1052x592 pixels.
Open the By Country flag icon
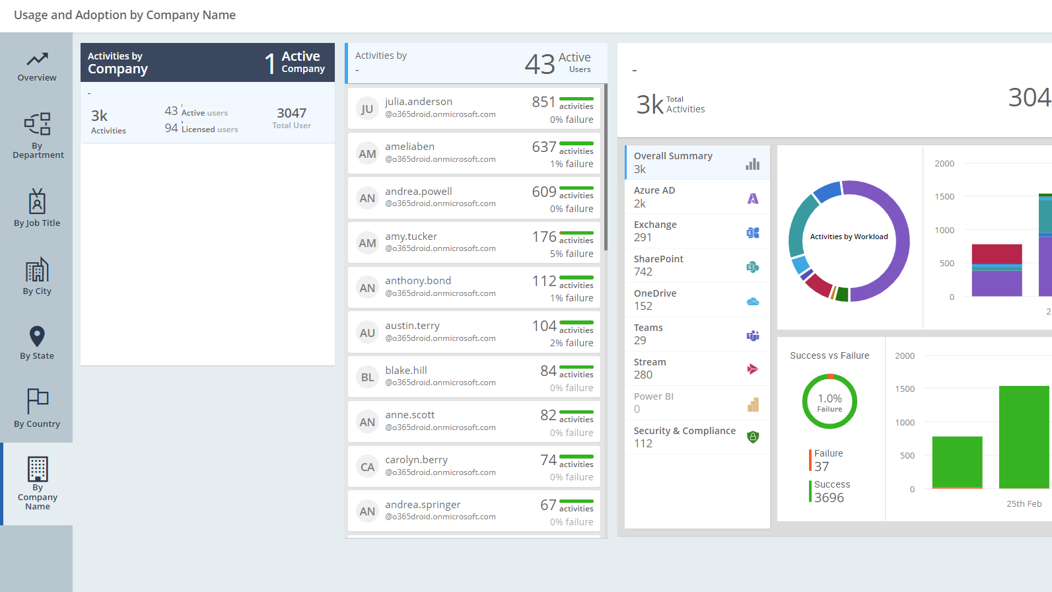click(x=37, y=401)
